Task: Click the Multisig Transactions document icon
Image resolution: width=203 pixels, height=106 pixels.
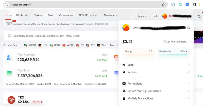Action: [x=124, y=98]
